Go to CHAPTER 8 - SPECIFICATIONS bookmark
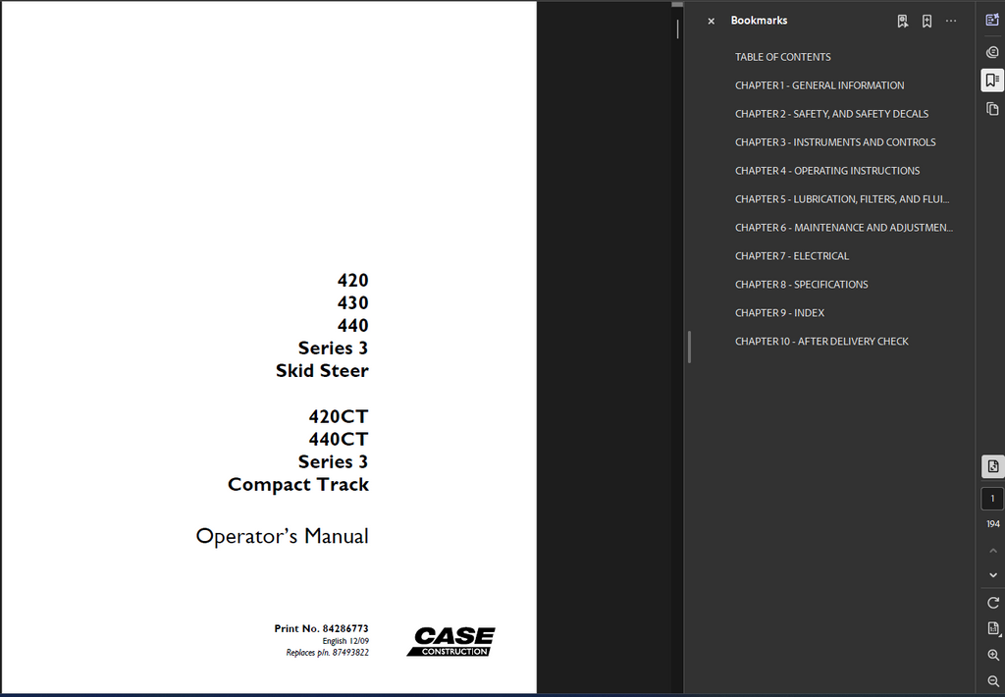This screenshot has width=1005, height=697. 801,284
